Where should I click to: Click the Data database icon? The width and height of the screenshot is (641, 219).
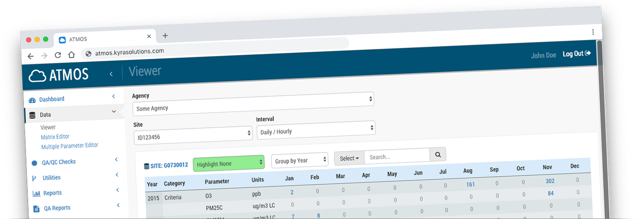pyautogui.click(x=32, y=115)
